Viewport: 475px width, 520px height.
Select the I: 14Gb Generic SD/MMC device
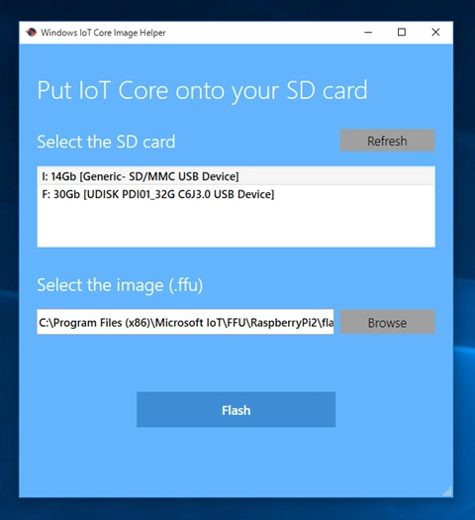coord(236,176)
